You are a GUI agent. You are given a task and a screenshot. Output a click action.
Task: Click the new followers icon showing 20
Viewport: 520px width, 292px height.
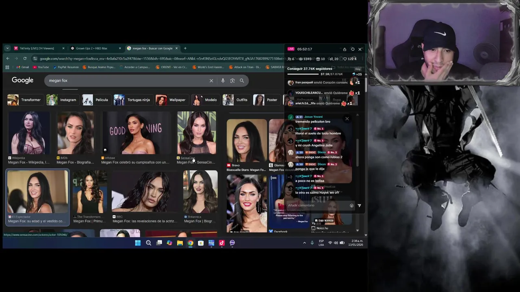(334, 59)
